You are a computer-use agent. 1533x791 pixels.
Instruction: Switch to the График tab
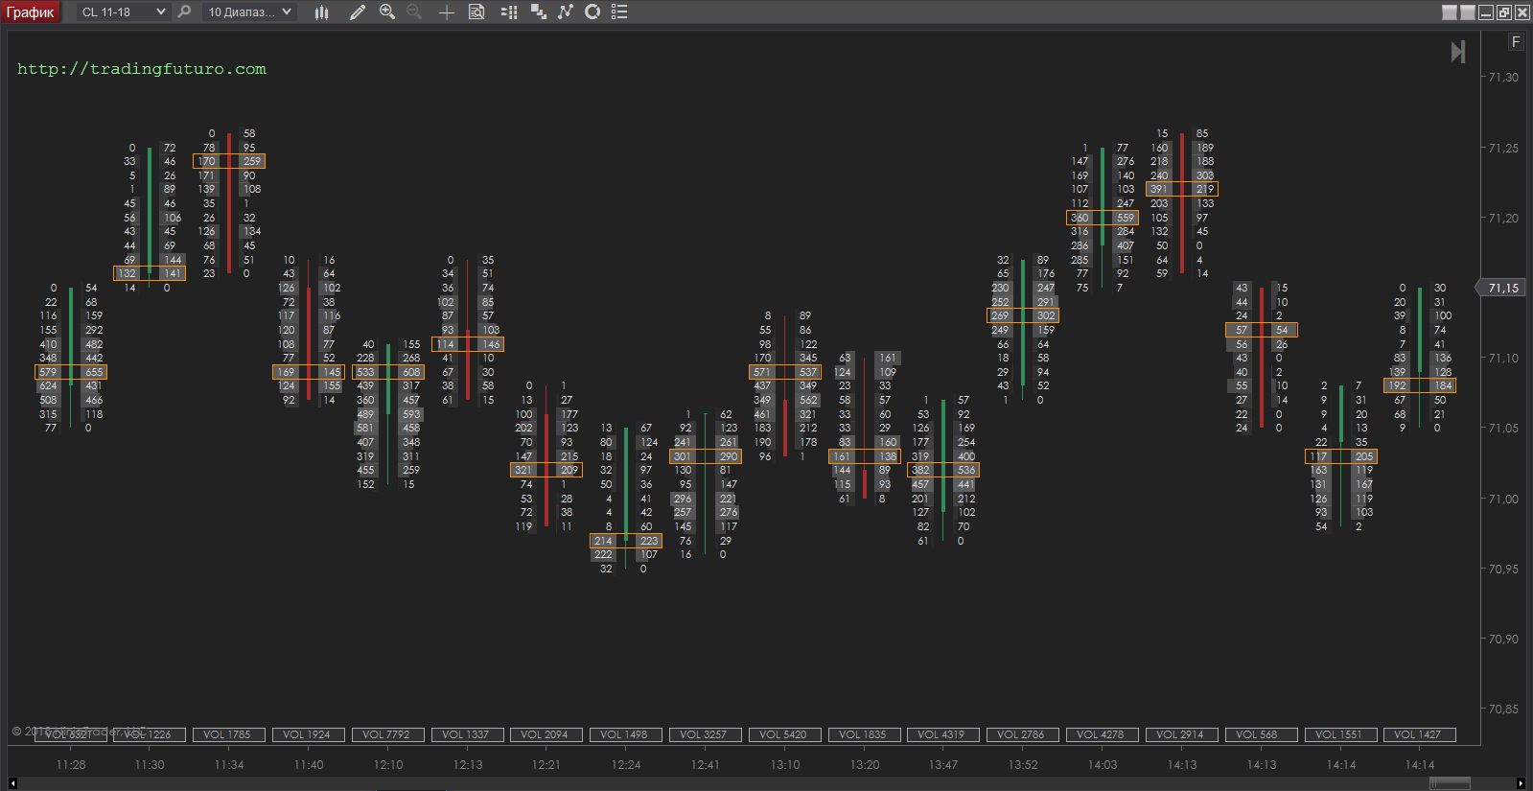click(31, 12)
